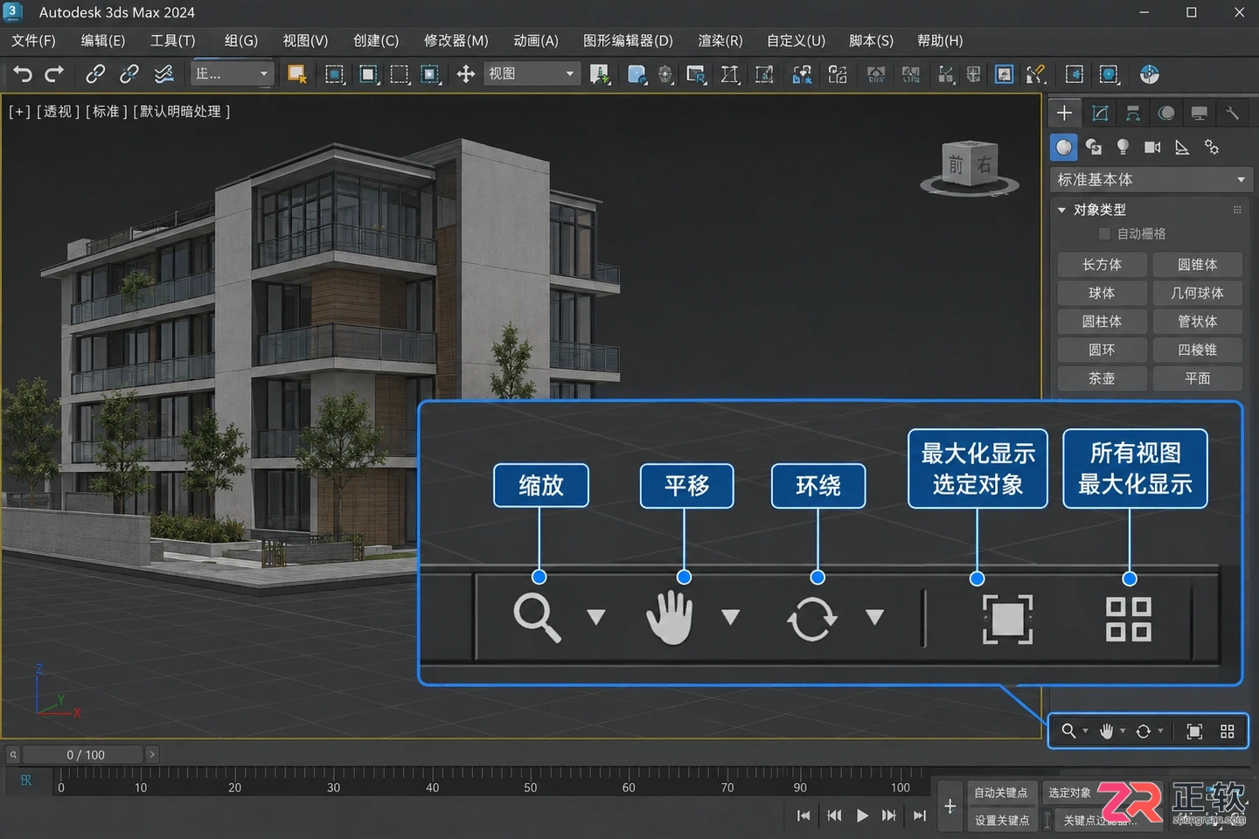The width and height of the screenshot is (1259, 839).
Task: Click the [透视] viewport label
Action: tap(58, 111)
